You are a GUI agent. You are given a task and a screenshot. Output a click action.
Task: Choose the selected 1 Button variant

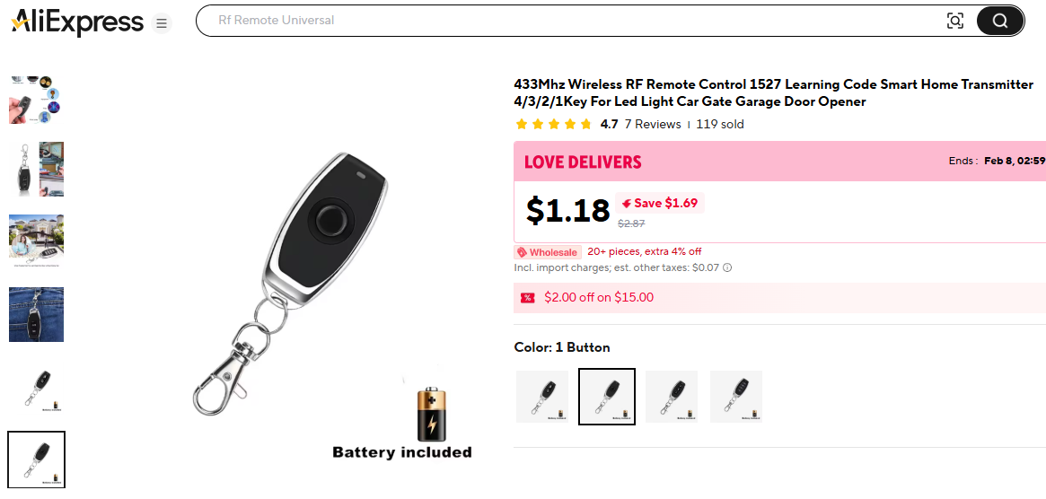(607, 396)
